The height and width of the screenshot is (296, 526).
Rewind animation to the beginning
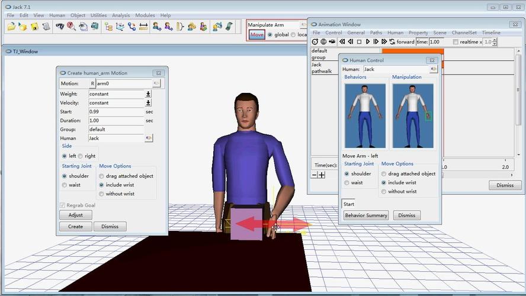342,41
